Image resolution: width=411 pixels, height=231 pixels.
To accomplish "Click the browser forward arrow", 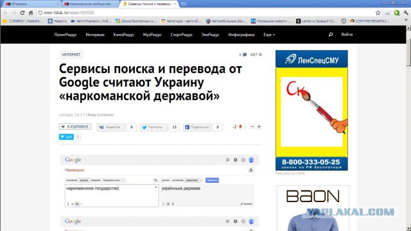I will click(14, 13).
